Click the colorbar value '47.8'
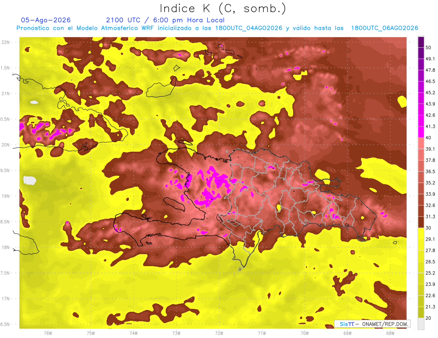 [430, 70]
